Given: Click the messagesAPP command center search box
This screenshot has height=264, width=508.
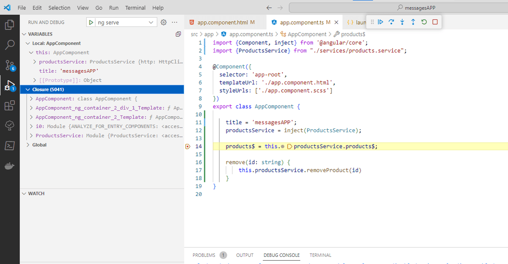Looking at the screenshot, I should (x=416, y=8).
